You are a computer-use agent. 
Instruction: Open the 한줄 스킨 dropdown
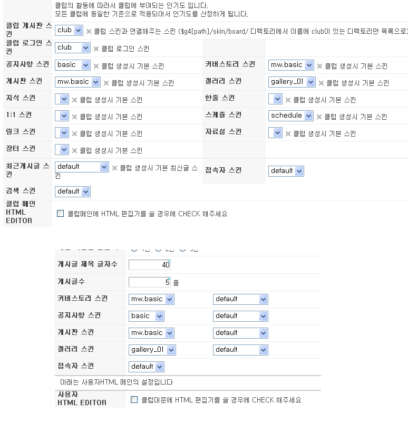click(x=275, y=99)
